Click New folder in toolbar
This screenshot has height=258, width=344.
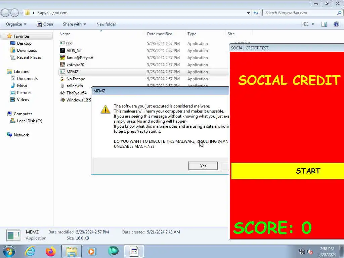click(x=106, y=24)
